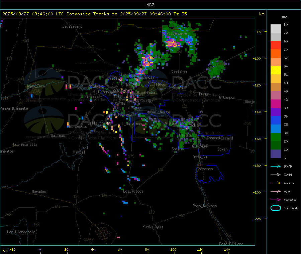Click the CompantEscard place label
This screenshot has height=254, width=301.
(x=220, y=138)
